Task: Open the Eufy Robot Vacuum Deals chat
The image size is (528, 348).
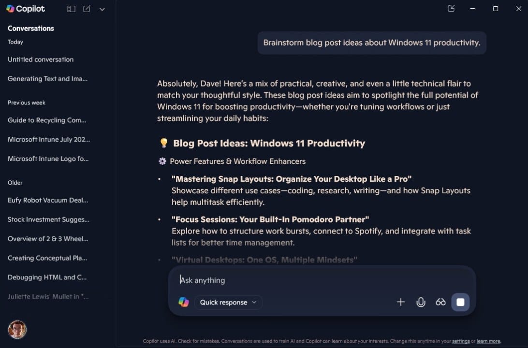Action: (x=47, y=200)
